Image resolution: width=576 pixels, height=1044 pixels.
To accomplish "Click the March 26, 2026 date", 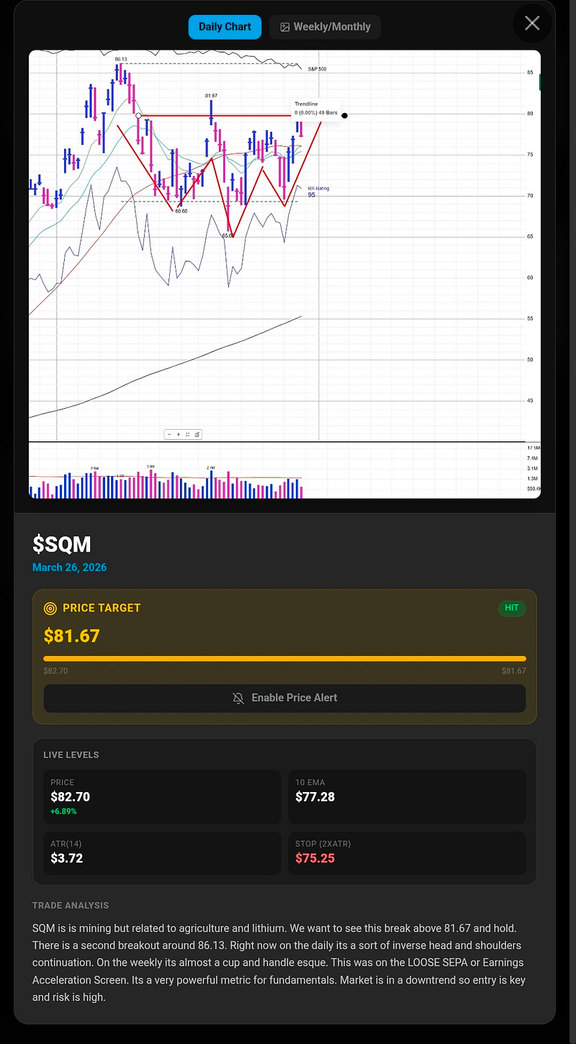I will point(69,567).
